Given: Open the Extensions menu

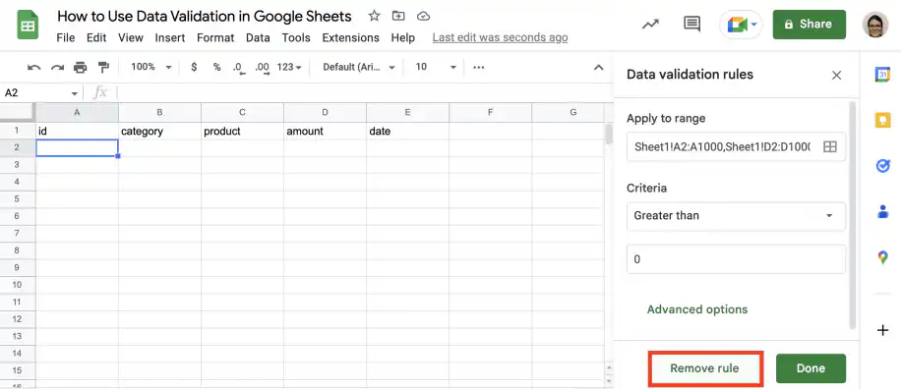Looking at the screenshot, I should pos(350,38).
